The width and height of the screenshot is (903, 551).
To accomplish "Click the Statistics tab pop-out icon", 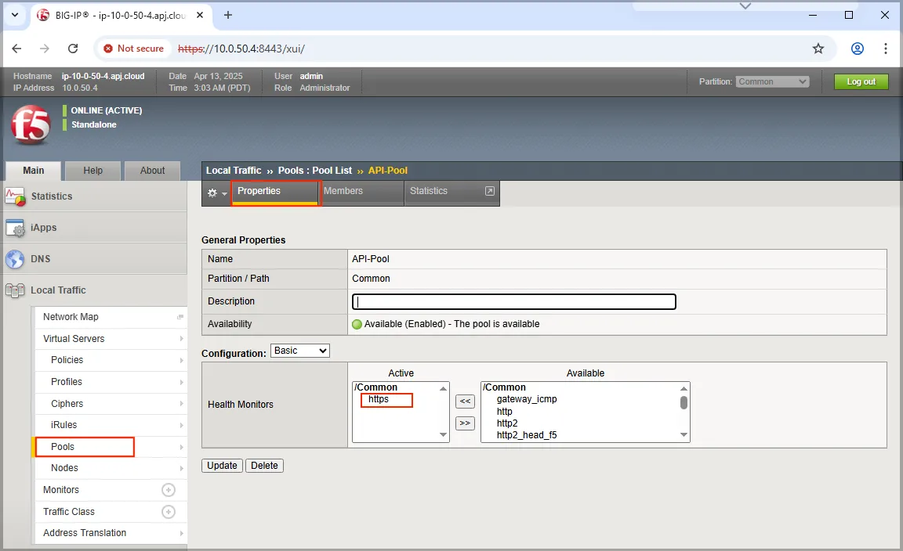I will pos(490,191).
